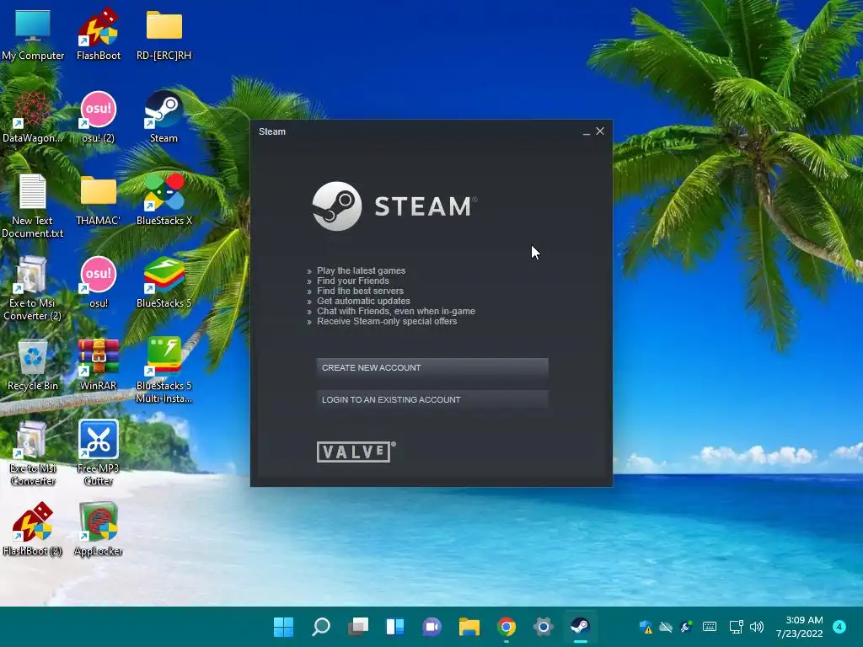Open the My Computer desktop icon

coord(33,34)
